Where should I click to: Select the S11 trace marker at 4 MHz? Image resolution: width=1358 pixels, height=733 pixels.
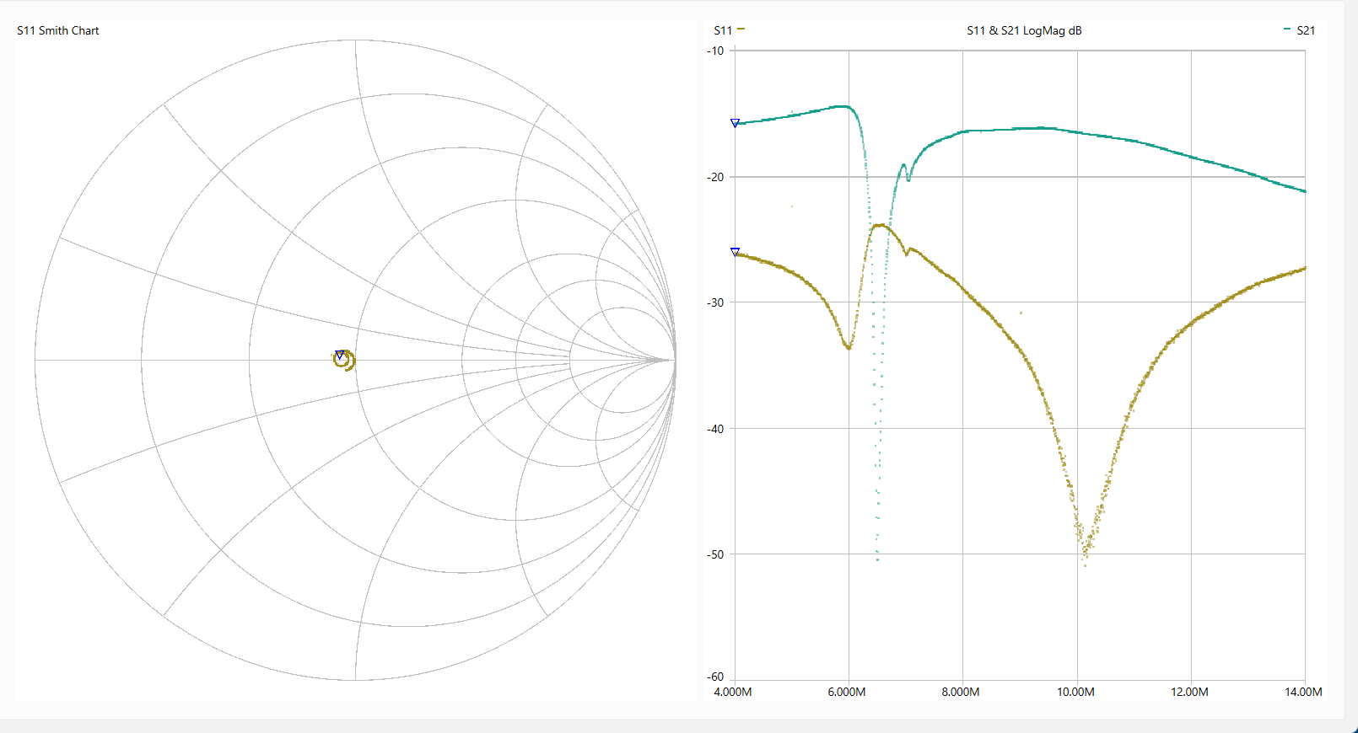(735, 252)
